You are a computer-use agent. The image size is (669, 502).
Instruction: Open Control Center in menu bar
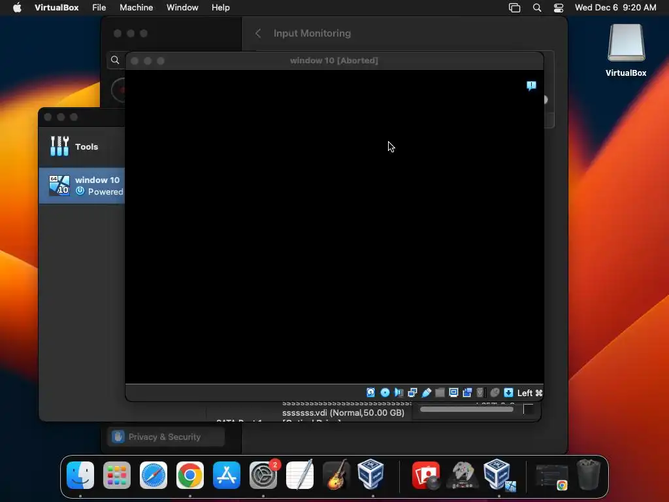pyautogui.click(x=559, y=8)
